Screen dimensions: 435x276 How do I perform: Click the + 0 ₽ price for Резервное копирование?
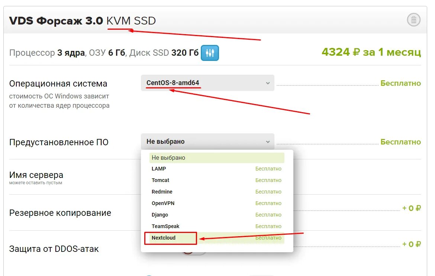pyautogui.click(x=412, y=208)
